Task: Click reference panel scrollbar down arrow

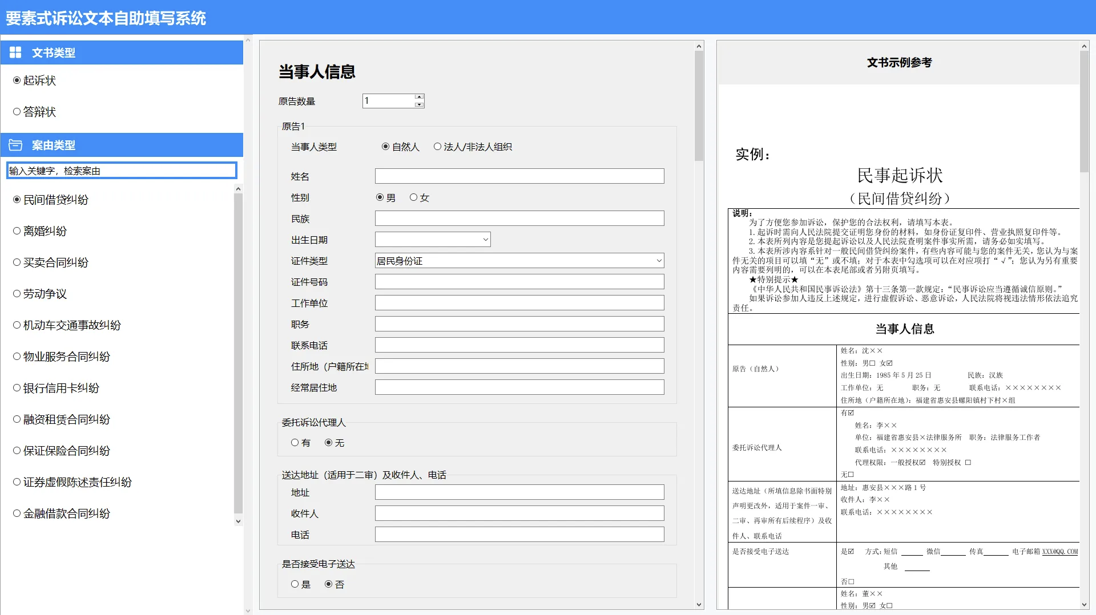Action: [x=1085, y=605]
